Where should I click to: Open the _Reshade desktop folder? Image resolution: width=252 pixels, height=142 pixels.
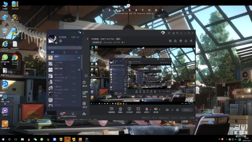(15, 5)
